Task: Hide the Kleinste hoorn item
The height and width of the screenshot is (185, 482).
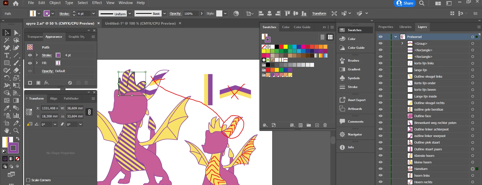Action: (x=380, y=156)
